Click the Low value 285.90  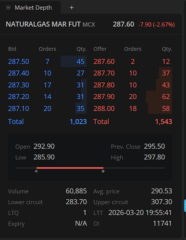44,157
